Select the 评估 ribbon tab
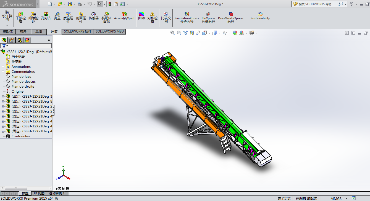370x201 pixels. (54, 31)
